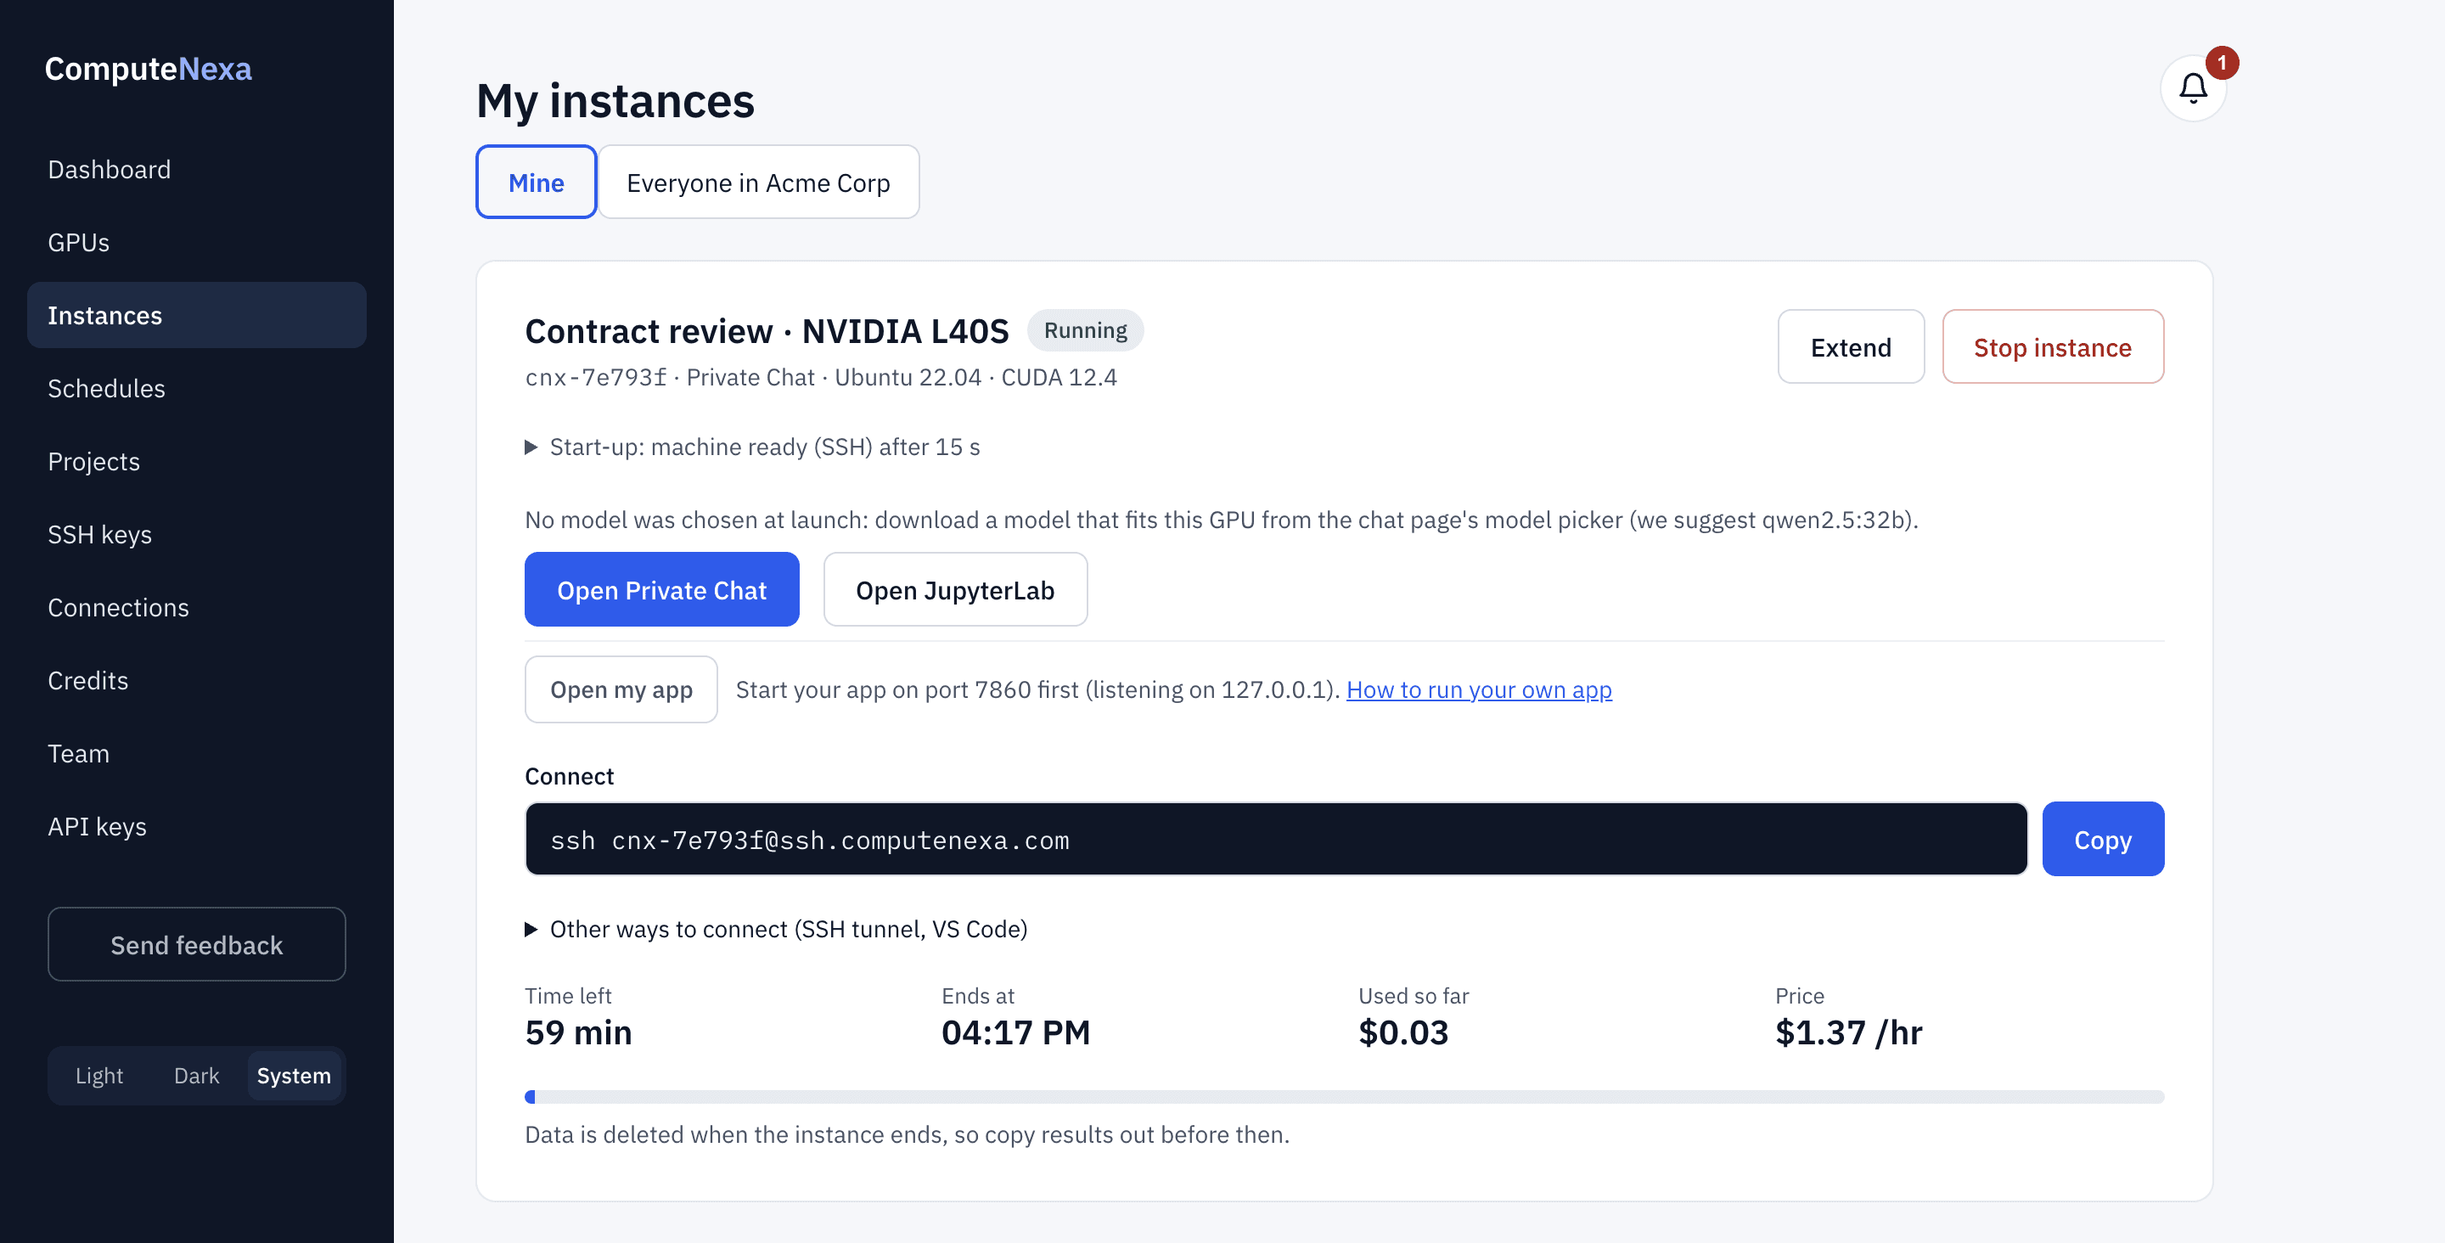2445x1243 pixels.
Task: Select the System theme option
Action: coord(295,1075)
